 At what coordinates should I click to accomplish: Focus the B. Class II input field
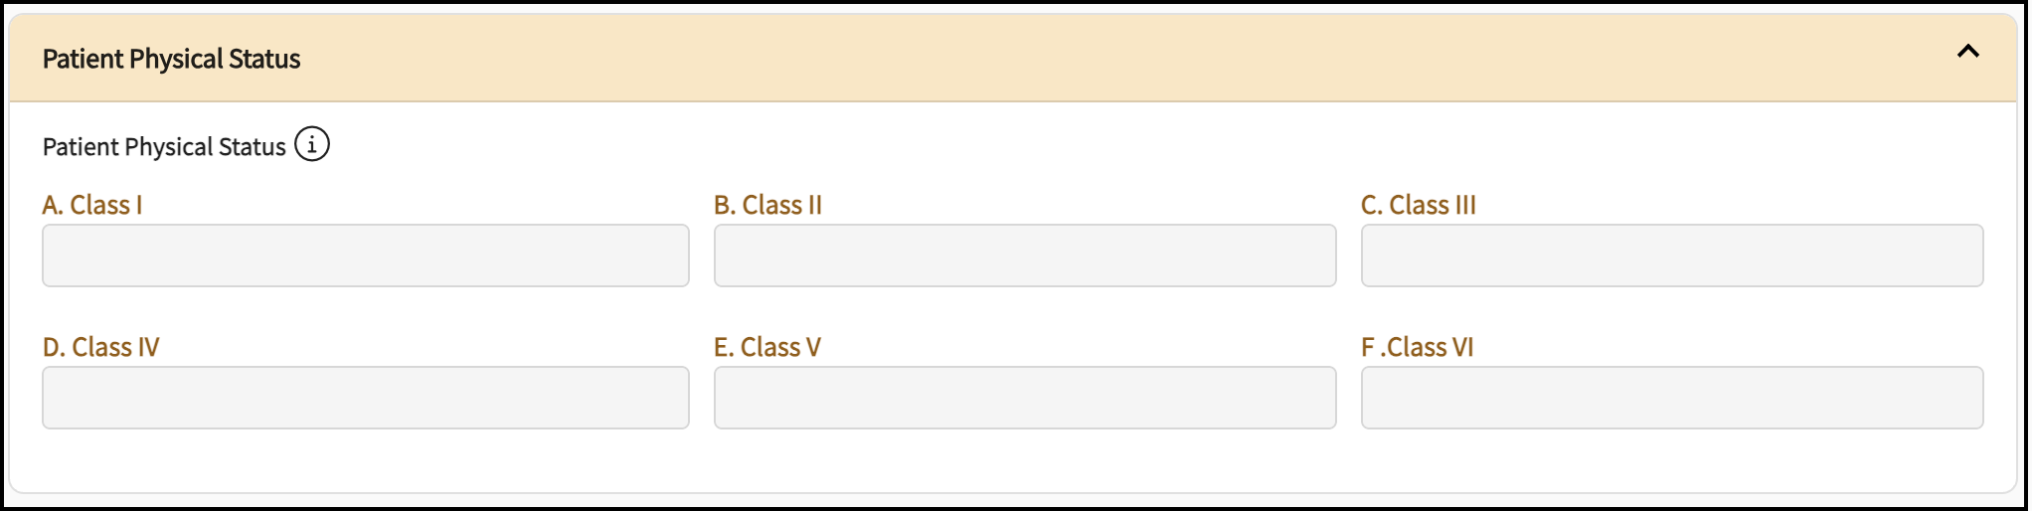point(1024,255)
